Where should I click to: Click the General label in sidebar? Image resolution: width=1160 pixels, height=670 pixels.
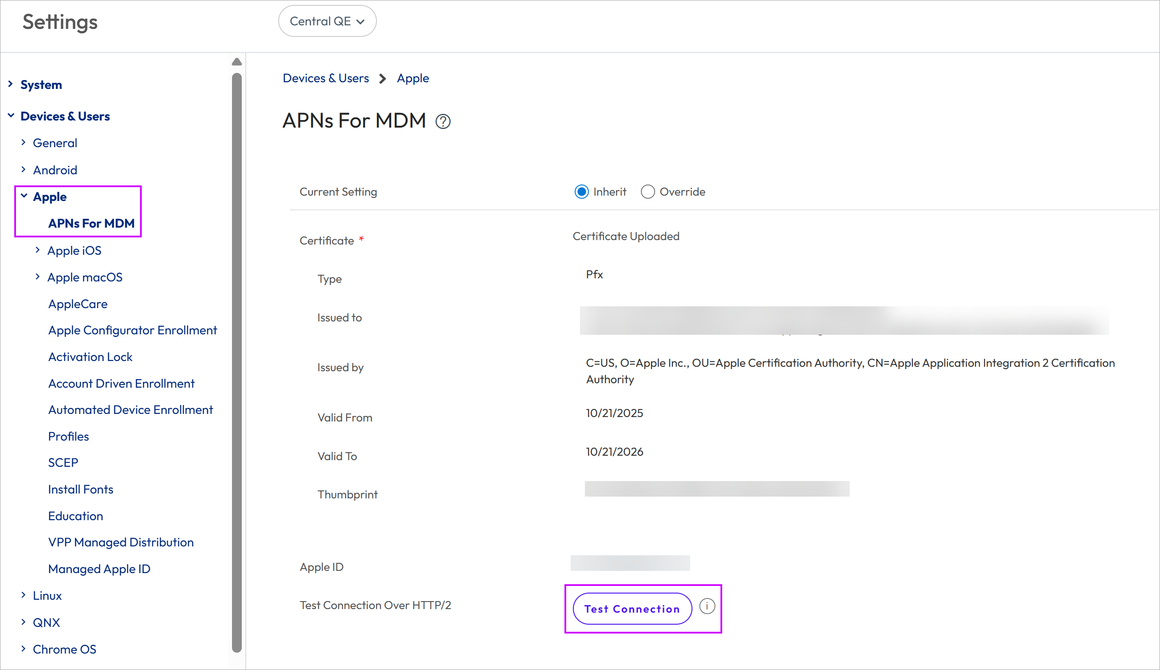55,143
